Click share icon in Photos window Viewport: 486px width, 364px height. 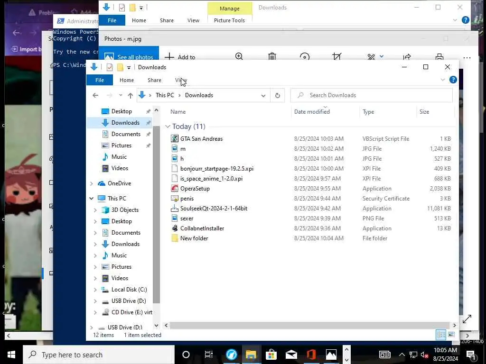tap(407, 57)
